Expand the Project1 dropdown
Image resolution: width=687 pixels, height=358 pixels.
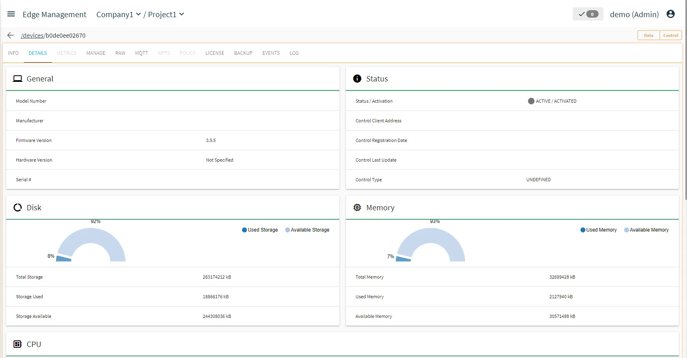[x=166, y=14]
